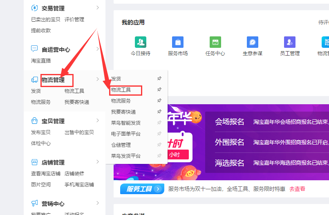The width and height of the screenshot is (329, 215).
Task: Click 发货 under 物流管理 in sidebar
Action: pos(36,91)
